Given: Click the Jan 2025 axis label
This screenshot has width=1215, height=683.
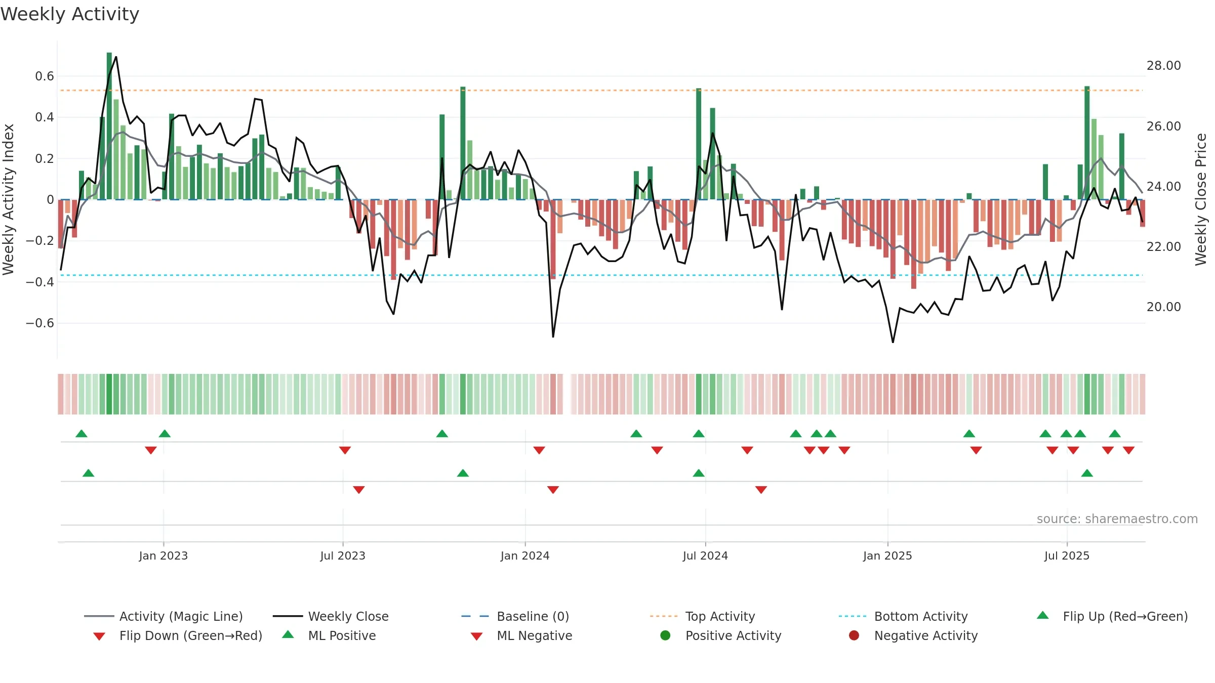Looking at the screenshot, I should tap(887, 556).
